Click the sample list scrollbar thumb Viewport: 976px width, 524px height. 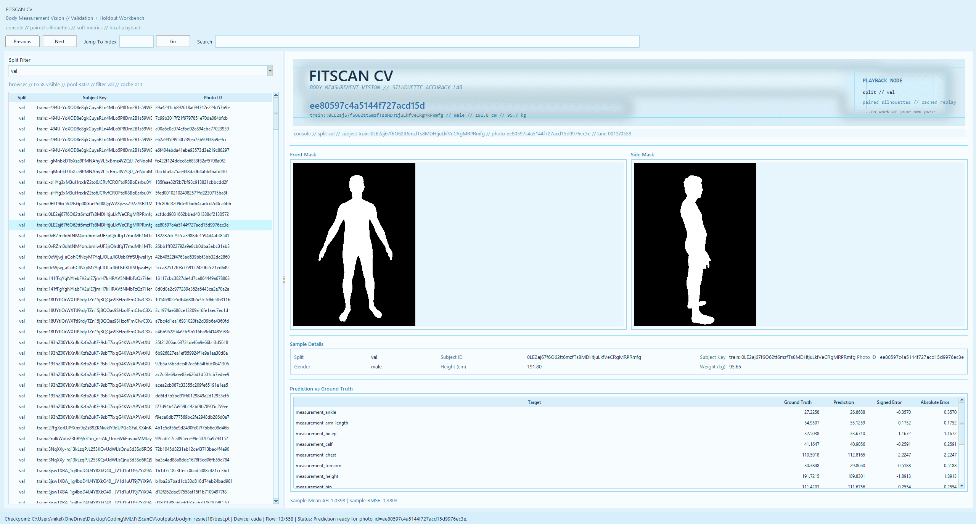tap(276, 114)
